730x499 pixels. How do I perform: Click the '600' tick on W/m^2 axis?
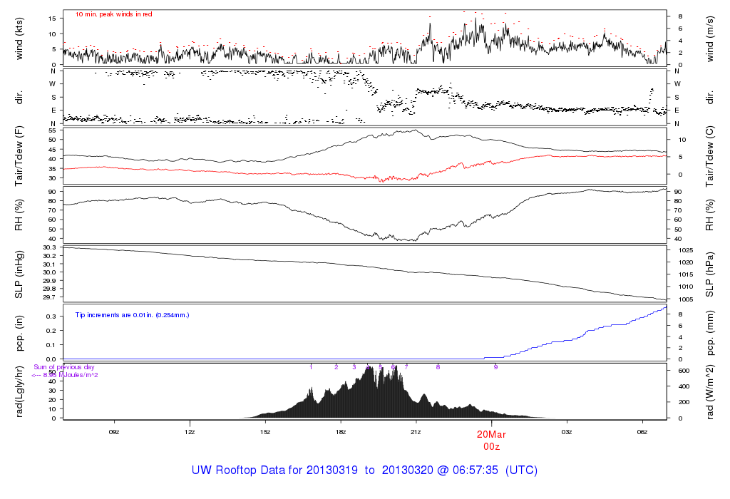(x=684, y=371)
